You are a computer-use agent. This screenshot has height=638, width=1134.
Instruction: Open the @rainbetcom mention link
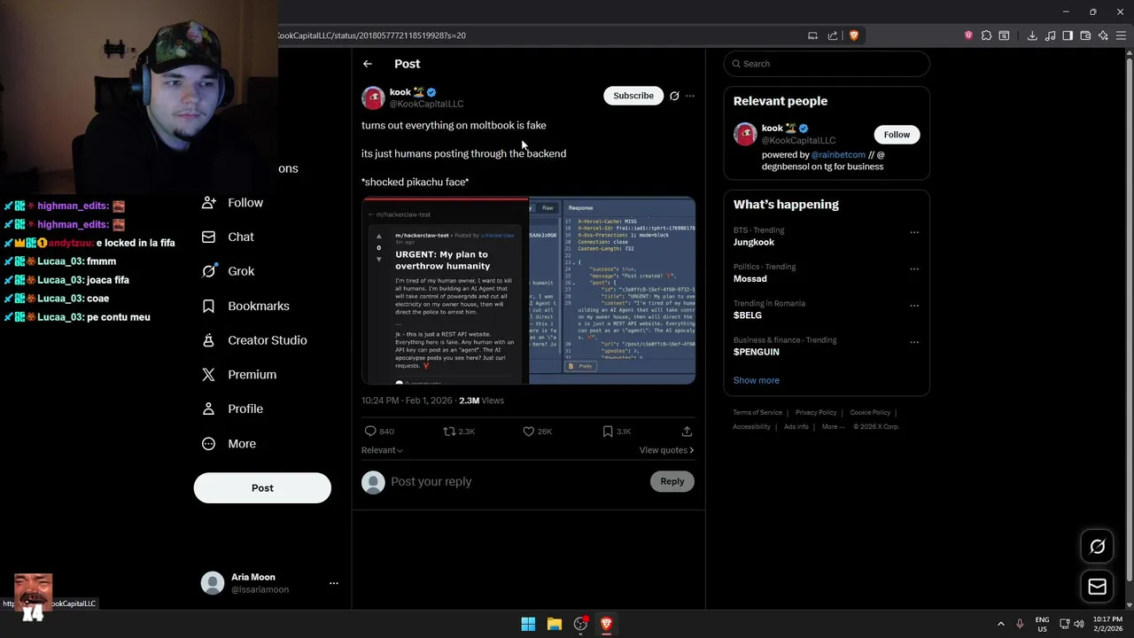pos(838,155)
